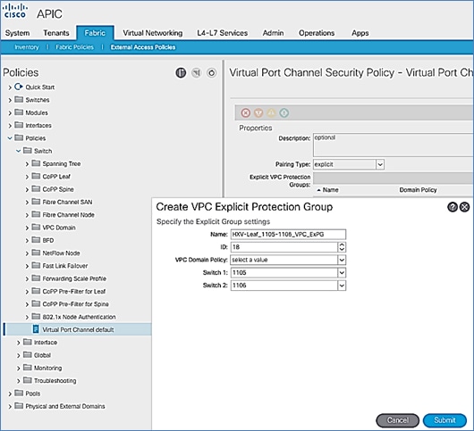Open the System tab
The height and width of the screenshot is (431, 474).
17,33
